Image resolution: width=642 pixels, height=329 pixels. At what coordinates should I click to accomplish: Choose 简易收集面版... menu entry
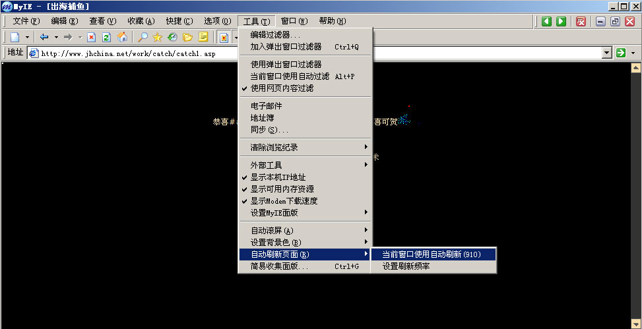305,266
